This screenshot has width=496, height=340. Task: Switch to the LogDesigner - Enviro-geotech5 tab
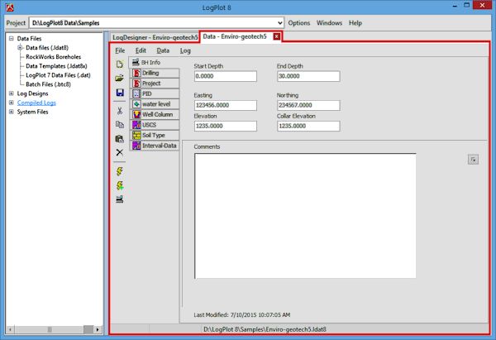point(155,37)
